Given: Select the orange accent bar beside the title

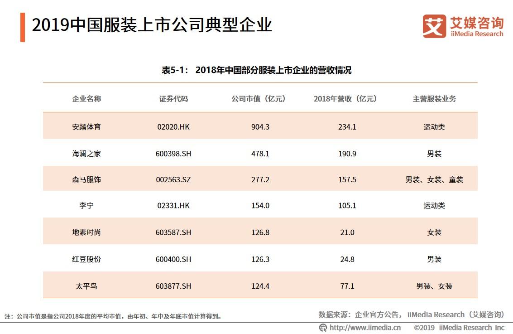Looking at the screenshot, I should click(x=23, y=26).
